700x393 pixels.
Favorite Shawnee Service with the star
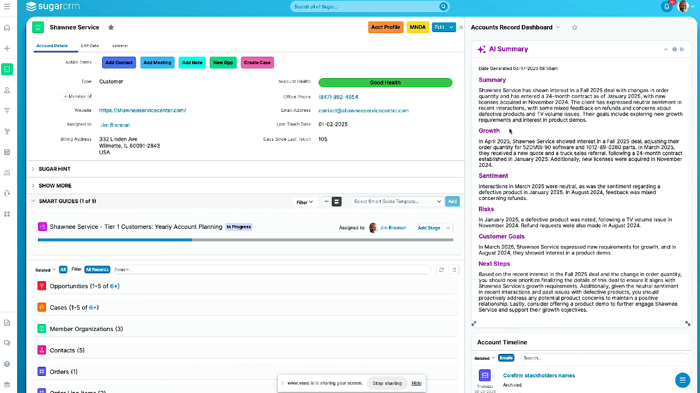[x=111, y=27]
